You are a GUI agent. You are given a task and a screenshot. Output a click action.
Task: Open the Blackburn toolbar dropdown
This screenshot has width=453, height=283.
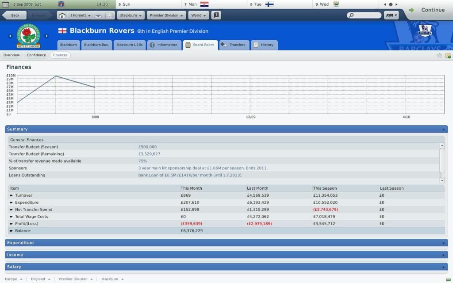click(131, 15)
